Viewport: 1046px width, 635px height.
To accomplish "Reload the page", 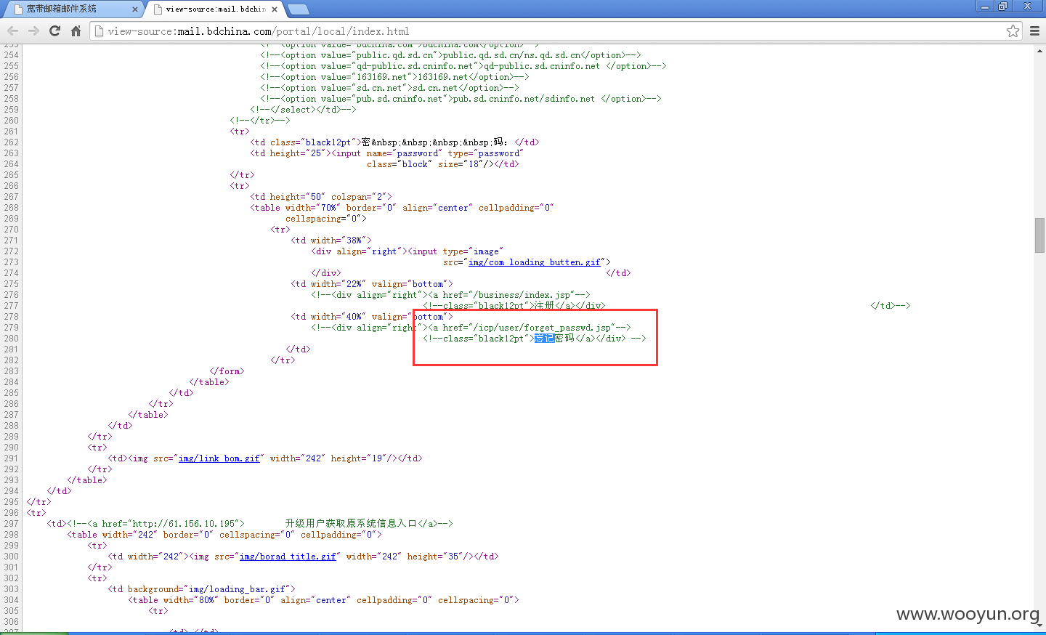I will coord(54,31).
